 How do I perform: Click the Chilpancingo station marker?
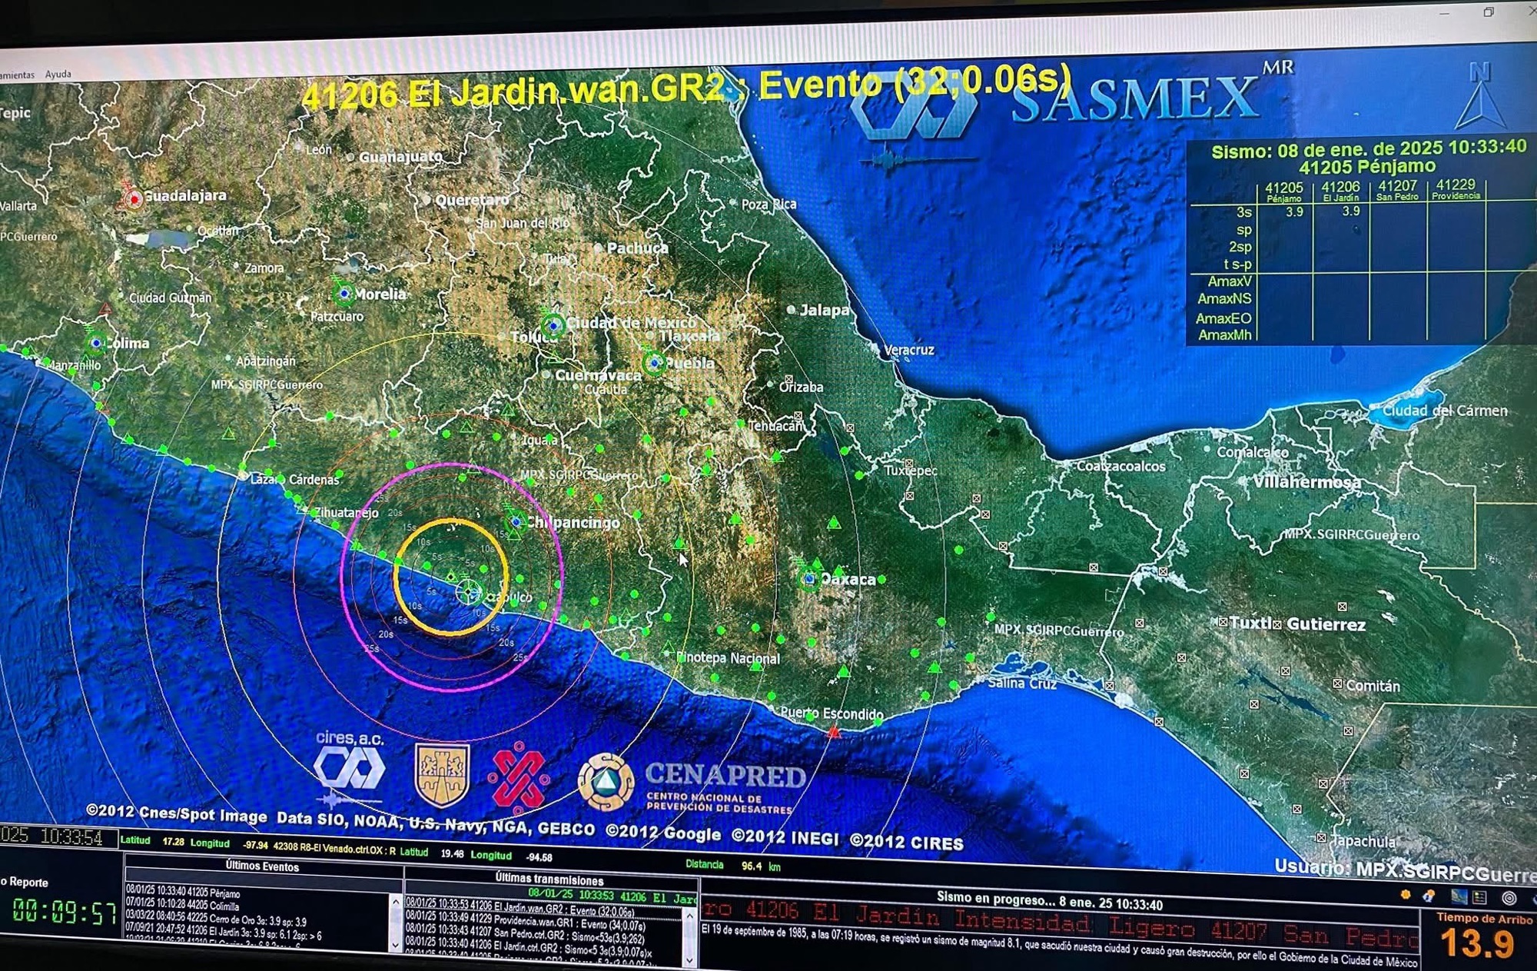[516, 522]
